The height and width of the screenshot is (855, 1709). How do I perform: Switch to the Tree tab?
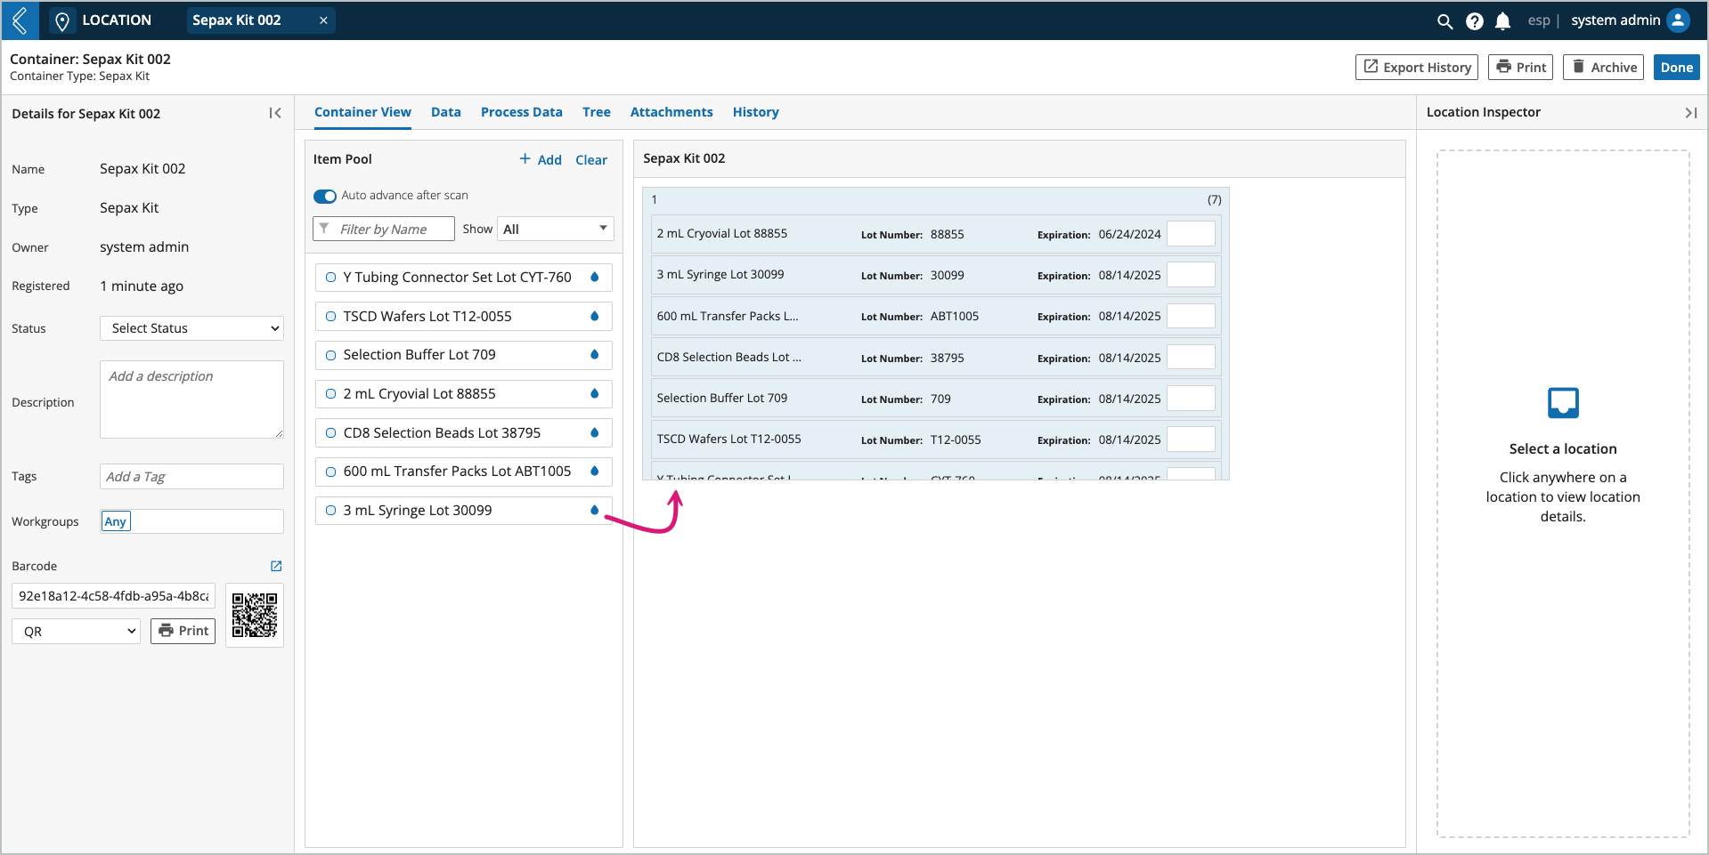click(597, 112)
